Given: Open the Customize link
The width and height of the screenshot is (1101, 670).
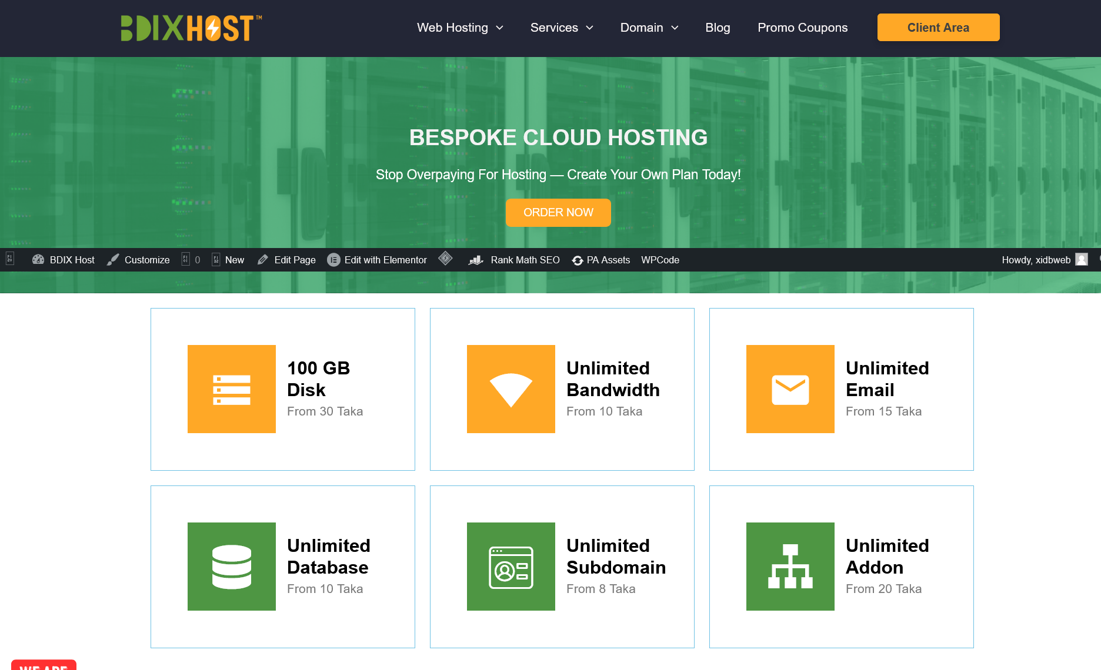Looking at the screenshot, I should click(x=147, y=260).
